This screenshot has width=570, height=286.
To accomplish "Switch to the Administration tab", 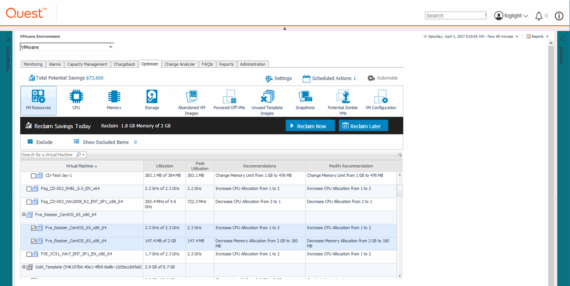I will point(253,64).
